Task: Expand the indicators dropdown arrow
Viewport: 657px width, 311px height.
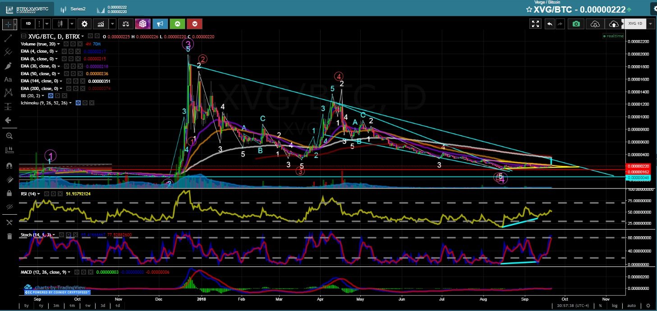Action: tap(112, 24)
